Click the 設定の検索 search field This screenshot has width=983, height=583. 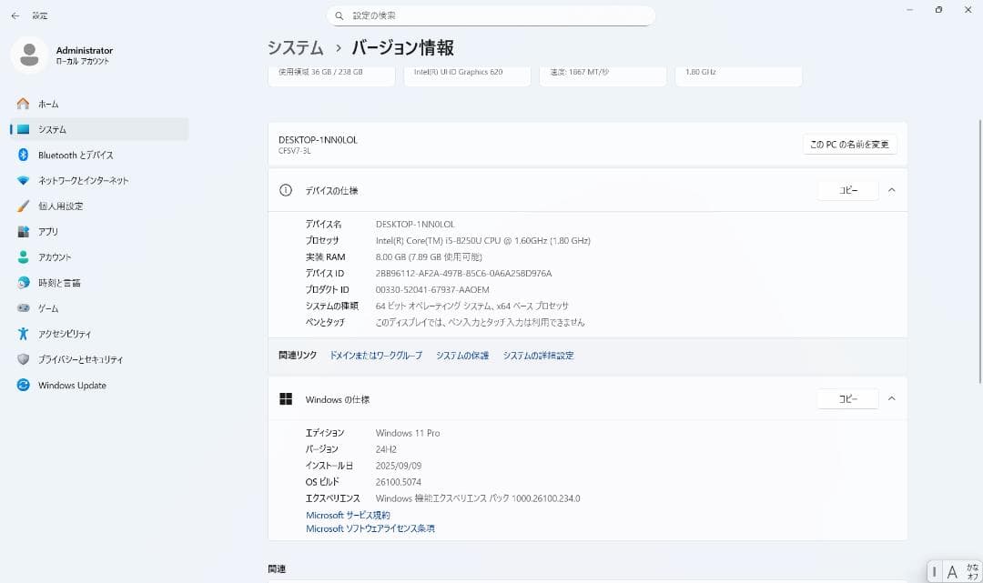pos(491,15)
